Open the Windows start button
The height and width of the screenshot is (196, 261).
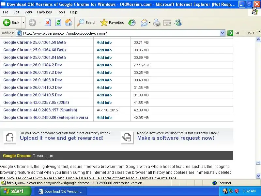[x=15, y=191]
